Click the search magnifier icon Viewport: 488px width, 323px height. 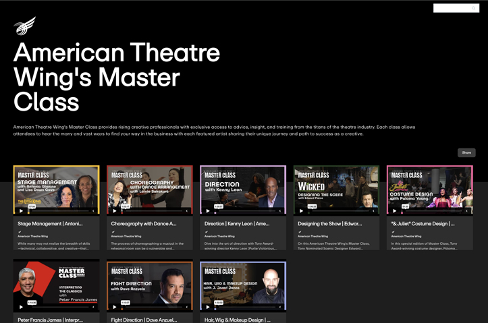(x=473, y=8)
